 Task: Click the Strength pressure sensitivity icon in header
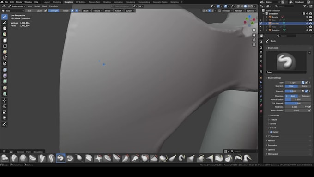(72, 11)
